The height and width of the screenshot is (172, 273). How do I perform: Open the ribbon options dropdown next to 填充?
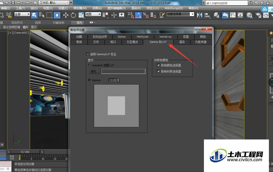[92, 22]
